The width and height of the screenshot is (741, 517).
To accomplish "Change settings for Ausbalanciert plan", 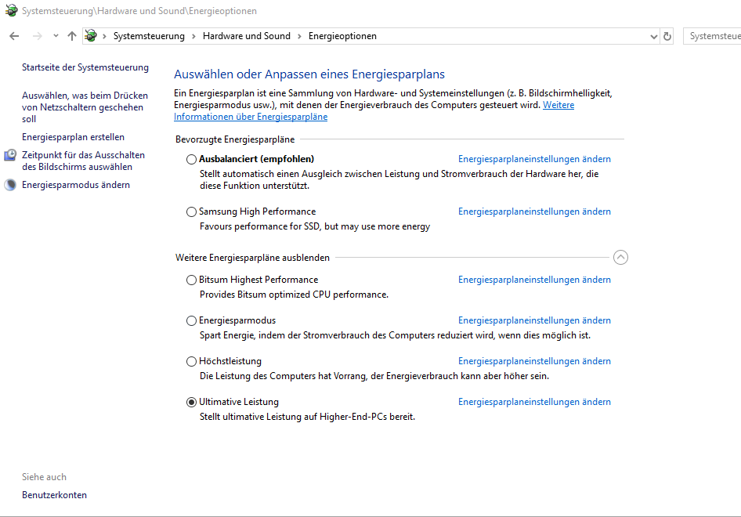I will [x=534, y=159].
